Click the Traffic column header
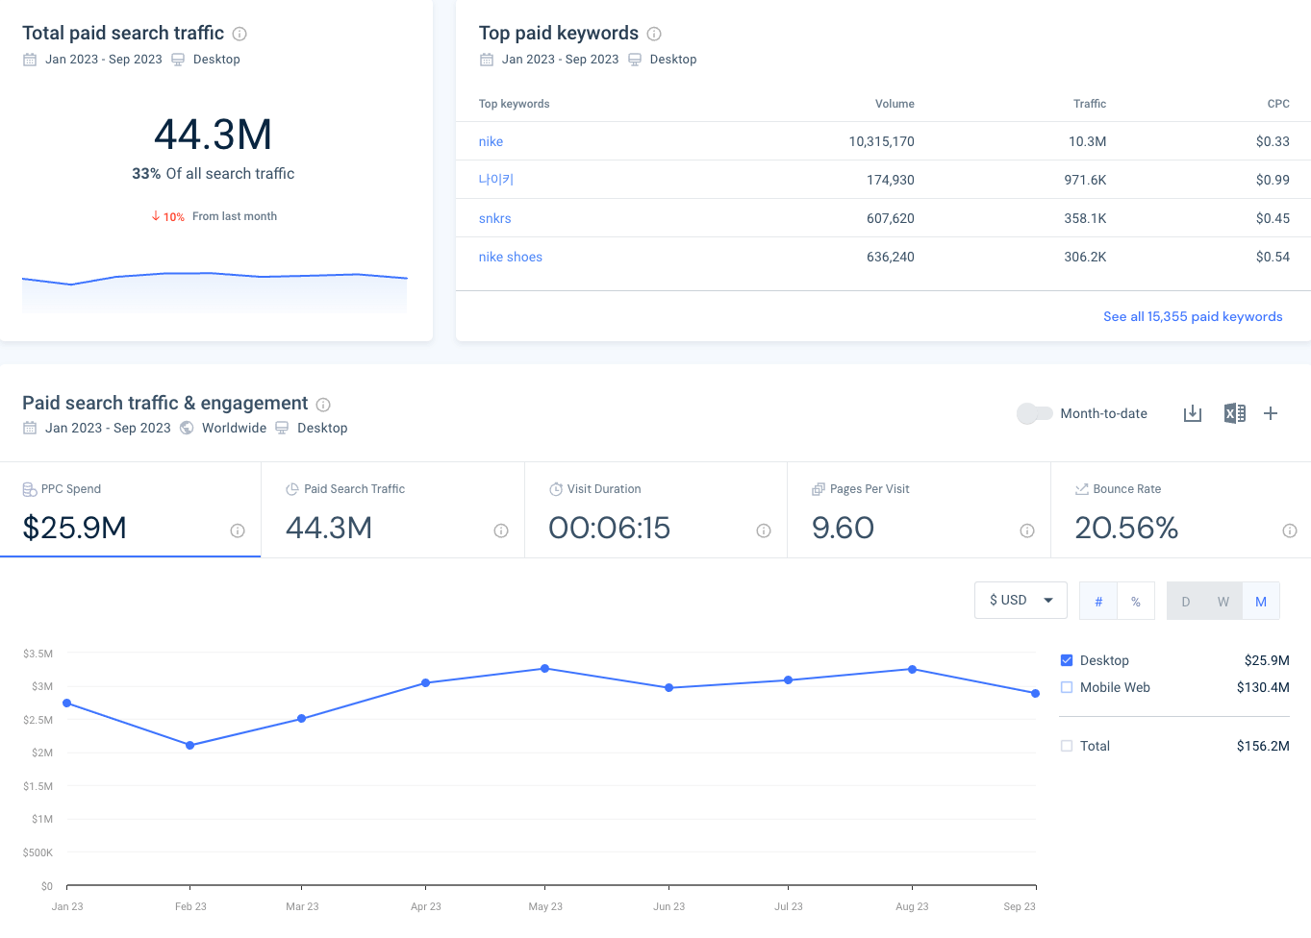The width and height of the screenshot is (1311, 938). (1090, 104)
